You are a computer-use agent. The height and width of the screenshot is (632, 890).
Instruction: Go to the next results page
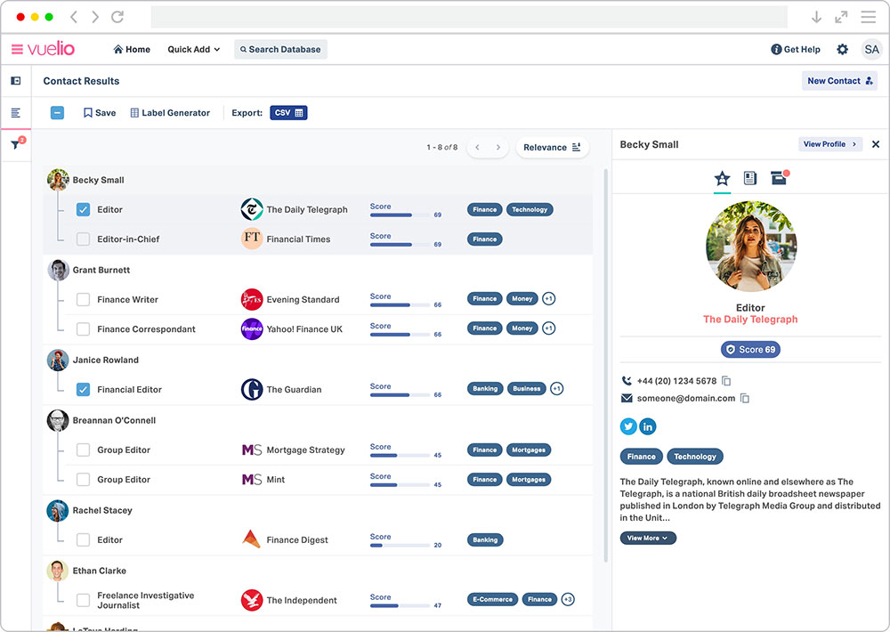tap(498, 147)
